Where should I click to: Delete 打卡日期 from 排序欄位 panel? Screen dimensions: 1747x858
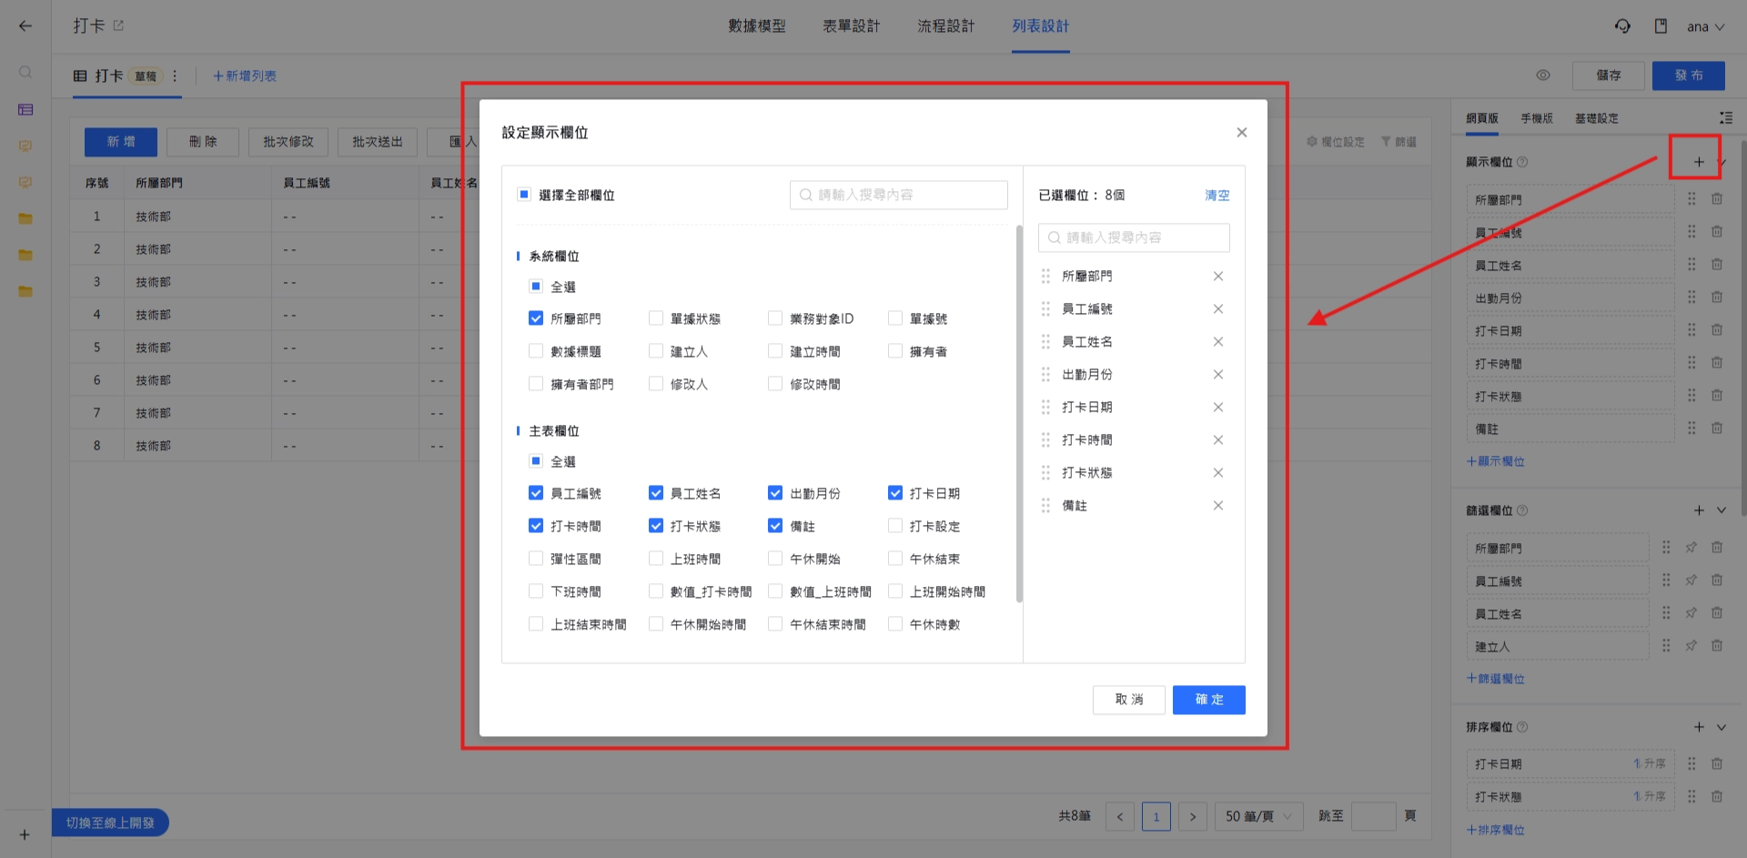pyautogui.click(x=1717, y=764)
